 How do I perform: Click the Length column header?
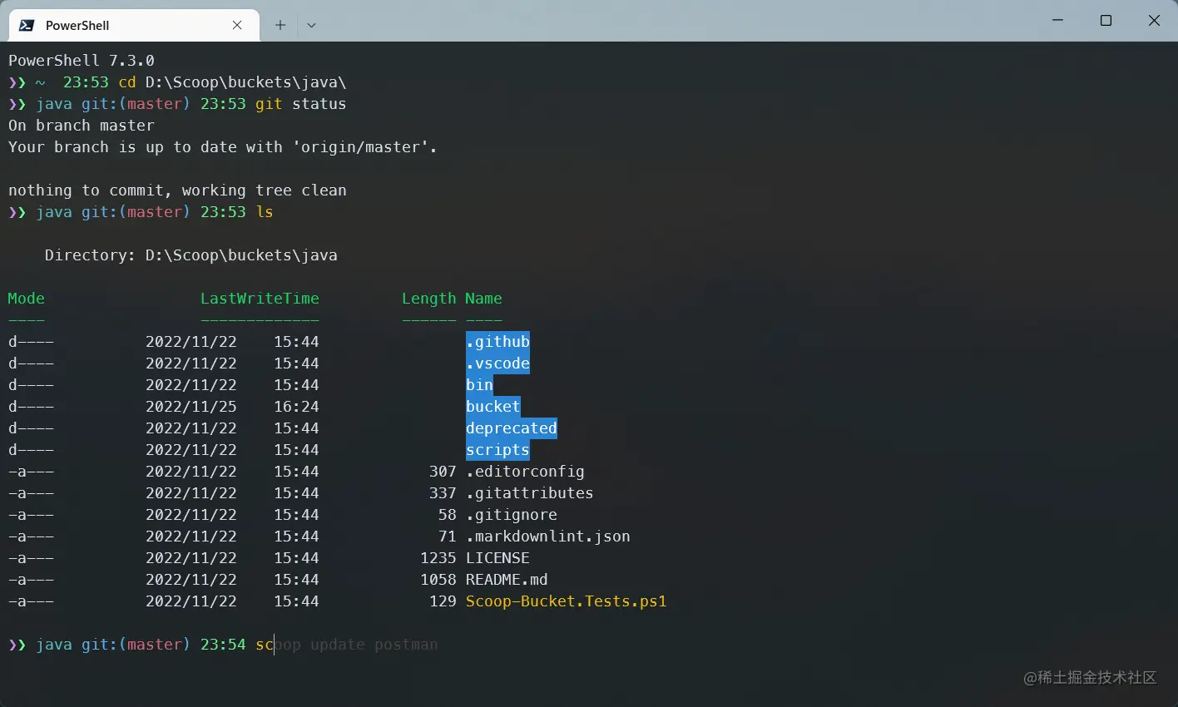point(428,299)
